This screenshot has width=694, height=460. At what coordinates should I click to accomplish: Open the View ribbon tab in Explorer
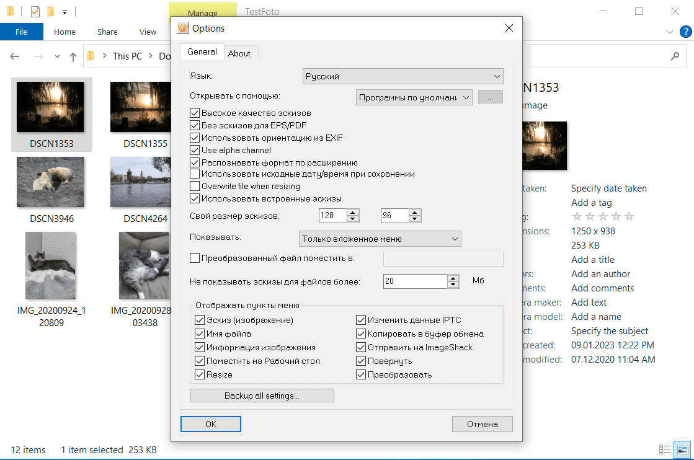click(x=148, y=32)
